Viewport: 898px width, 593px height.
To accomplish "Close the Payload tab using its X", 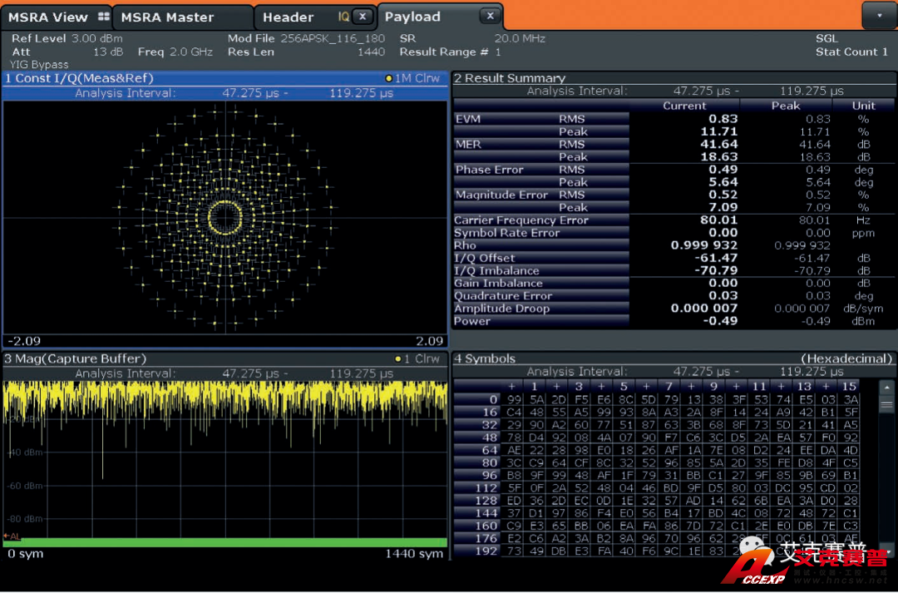I will [491, 17].
